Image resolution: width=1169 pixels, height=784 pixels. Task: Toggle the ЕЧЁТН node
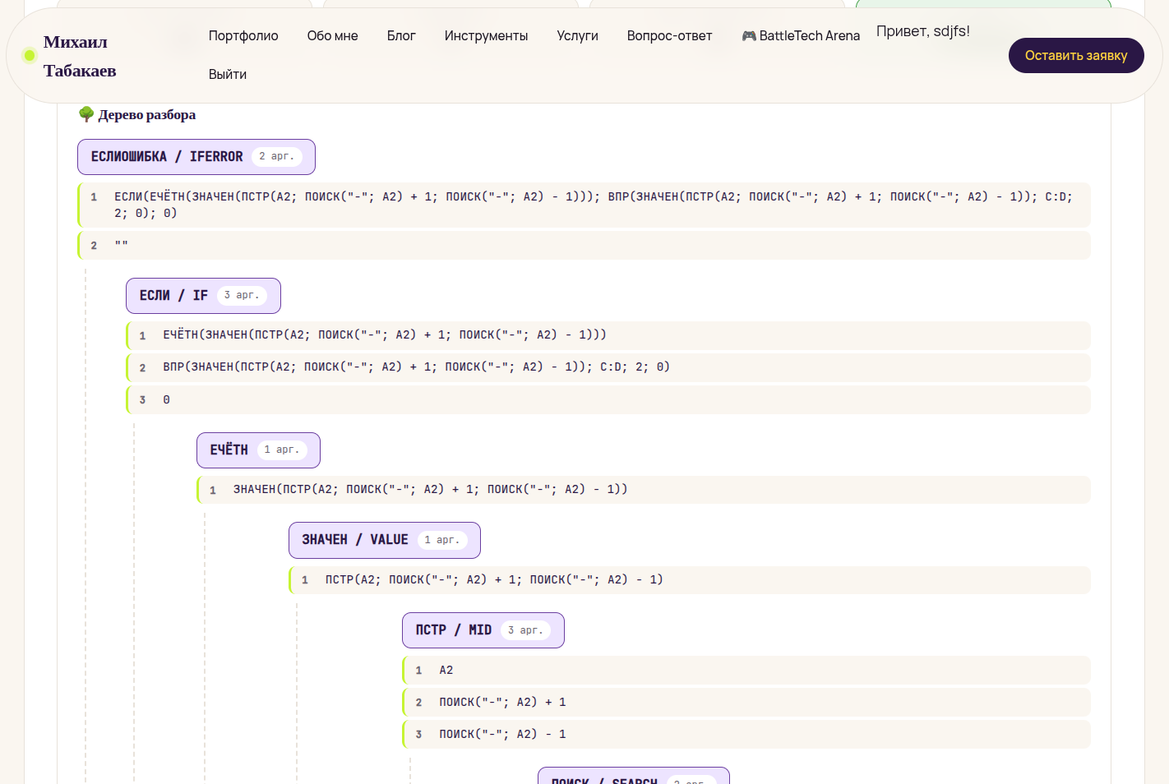(258, 450)
